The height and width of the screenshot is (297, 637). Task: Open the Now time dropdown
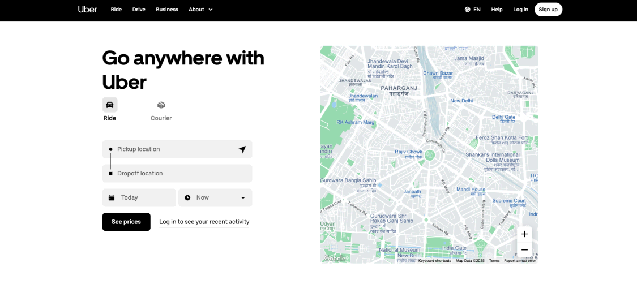(x=215, y=197)
